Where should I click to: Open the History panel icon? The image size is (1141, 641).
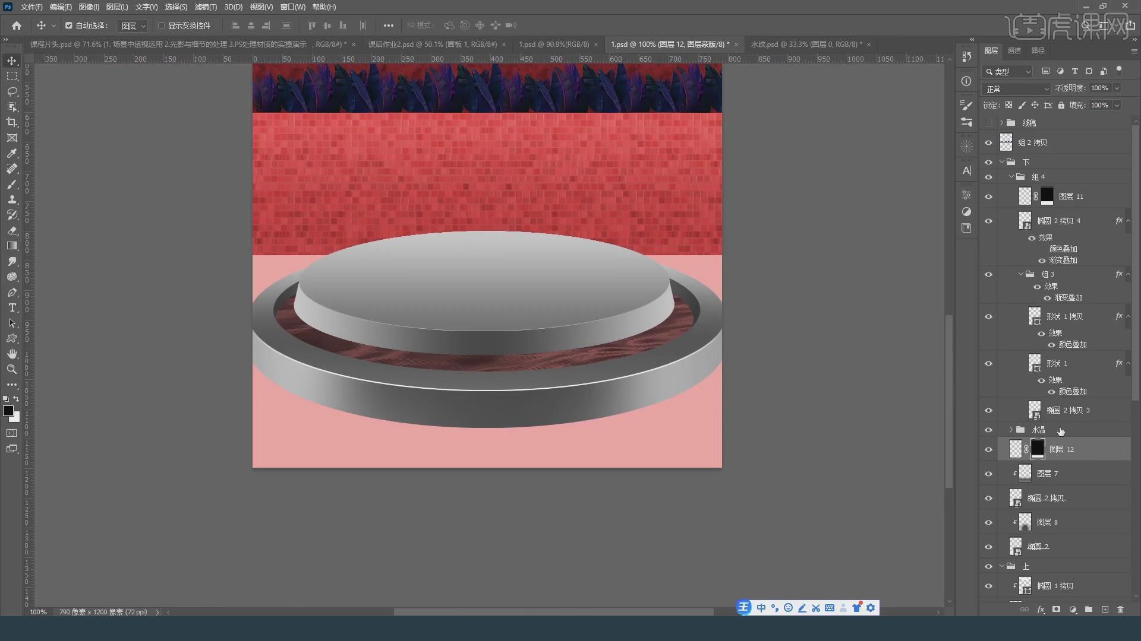pos(967,56)
